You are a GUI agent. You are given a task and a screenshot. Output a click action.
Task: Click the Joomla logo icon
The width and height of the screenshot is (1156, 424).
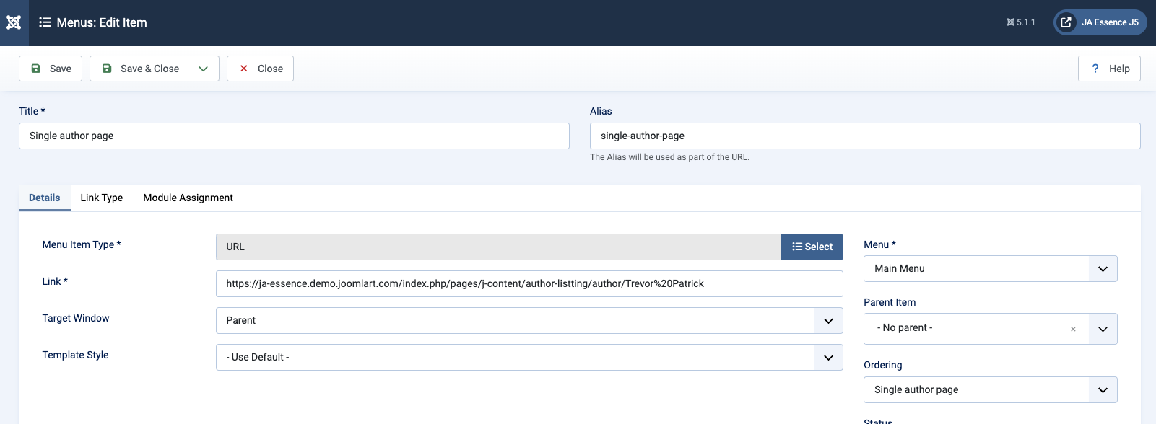pos(14,22)
